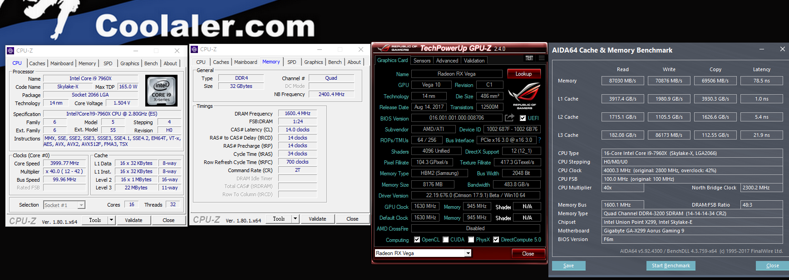Click the app icon of the CPU-Z memory timings window
This screenshot has height=280, width=789.
194,49
